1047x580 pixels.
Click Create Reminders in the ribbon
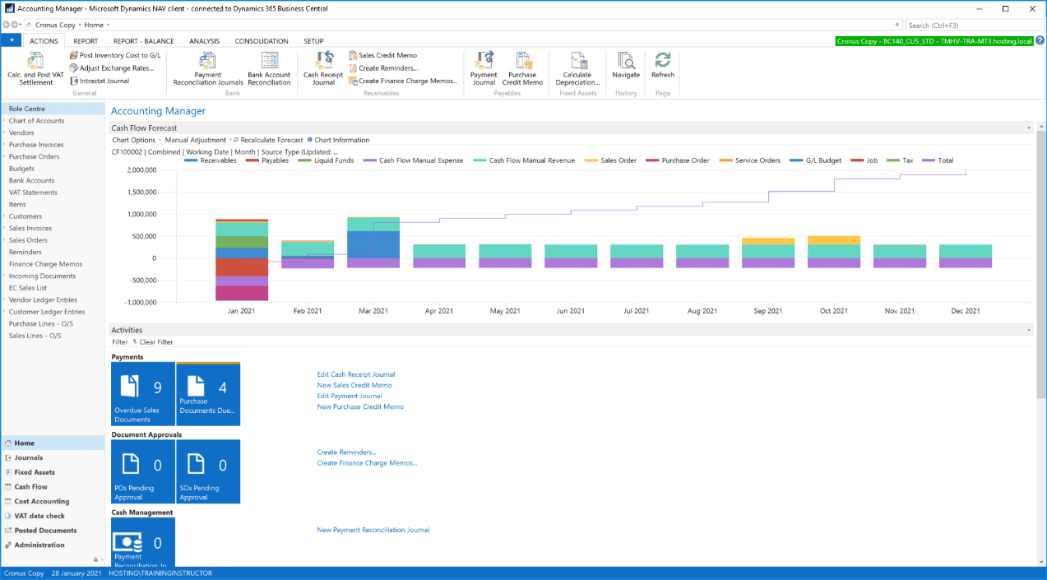[382, 68]
